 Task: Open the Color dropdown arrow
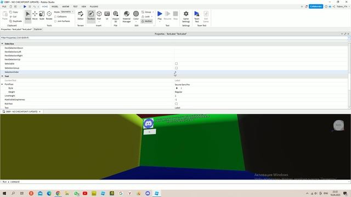136,22
